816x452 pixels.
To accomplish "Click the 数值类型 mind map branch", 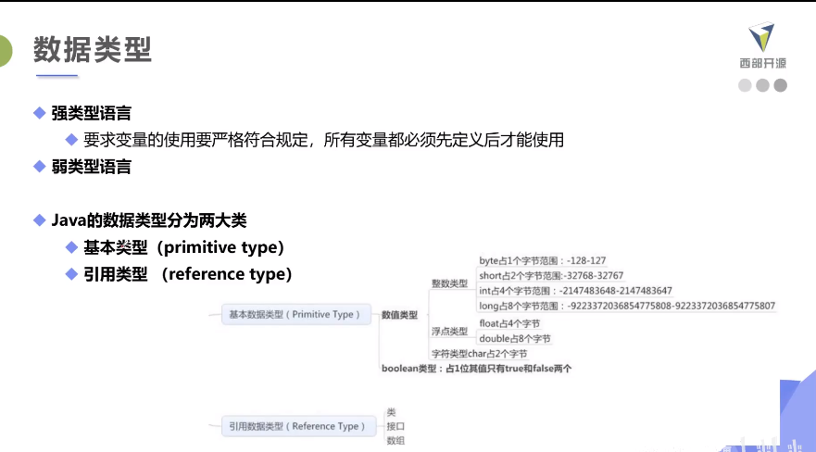I will tap(399, 315).
